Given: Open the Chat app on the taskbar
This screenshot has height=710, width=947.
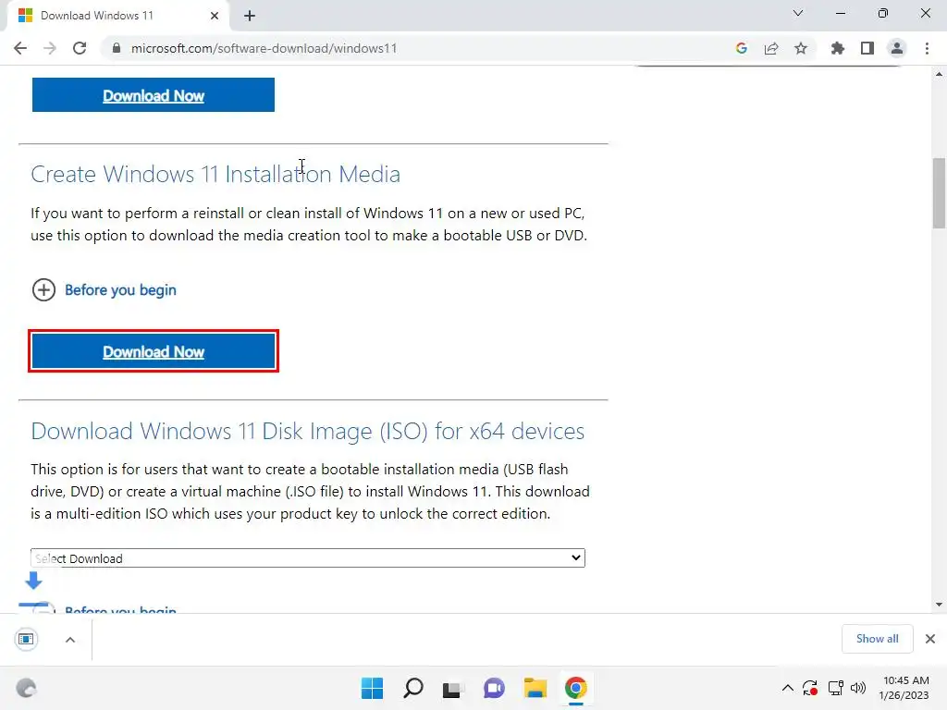Looking at the screenshot, I should pos(494,688).
